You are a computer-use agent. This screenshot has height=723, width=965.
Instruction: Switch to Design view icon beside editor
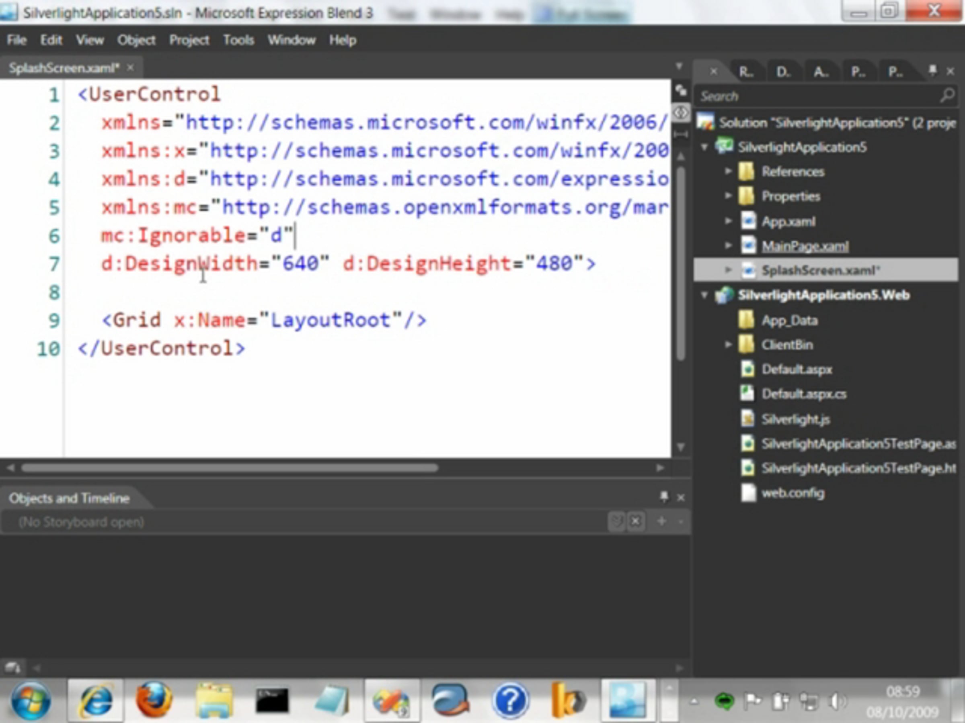coord(681,91)
